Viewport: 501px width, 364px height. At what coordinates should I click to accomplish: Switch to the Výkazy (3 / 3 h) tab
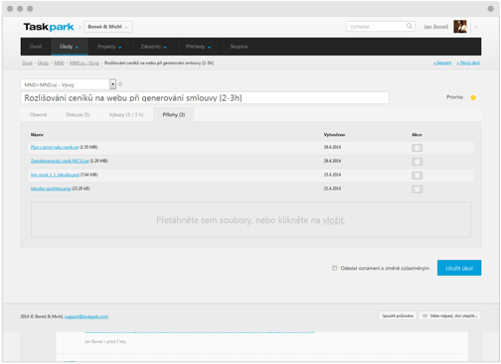click(x=126, y=115)
